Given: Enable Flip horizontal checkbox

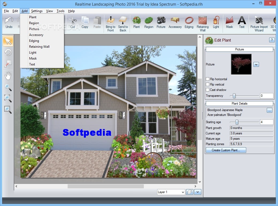Looking at the screenshot, I should [x=207, y=79].
